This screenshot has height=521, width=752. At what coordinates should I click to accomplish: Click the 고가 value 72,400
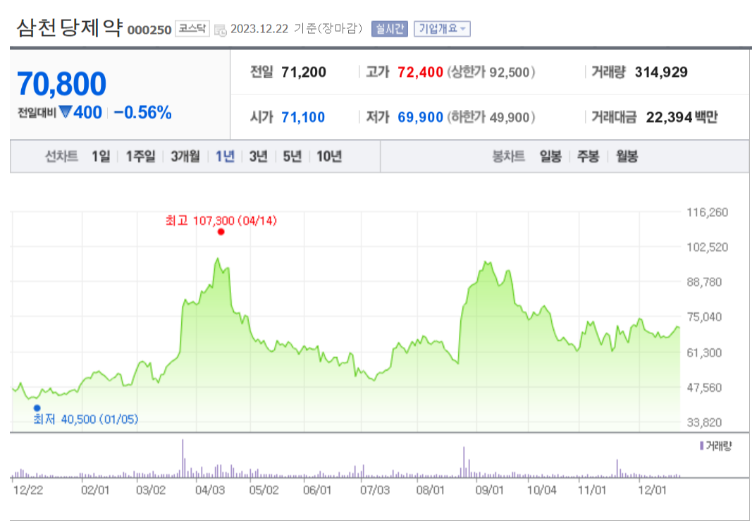click(x=420, y=73)
